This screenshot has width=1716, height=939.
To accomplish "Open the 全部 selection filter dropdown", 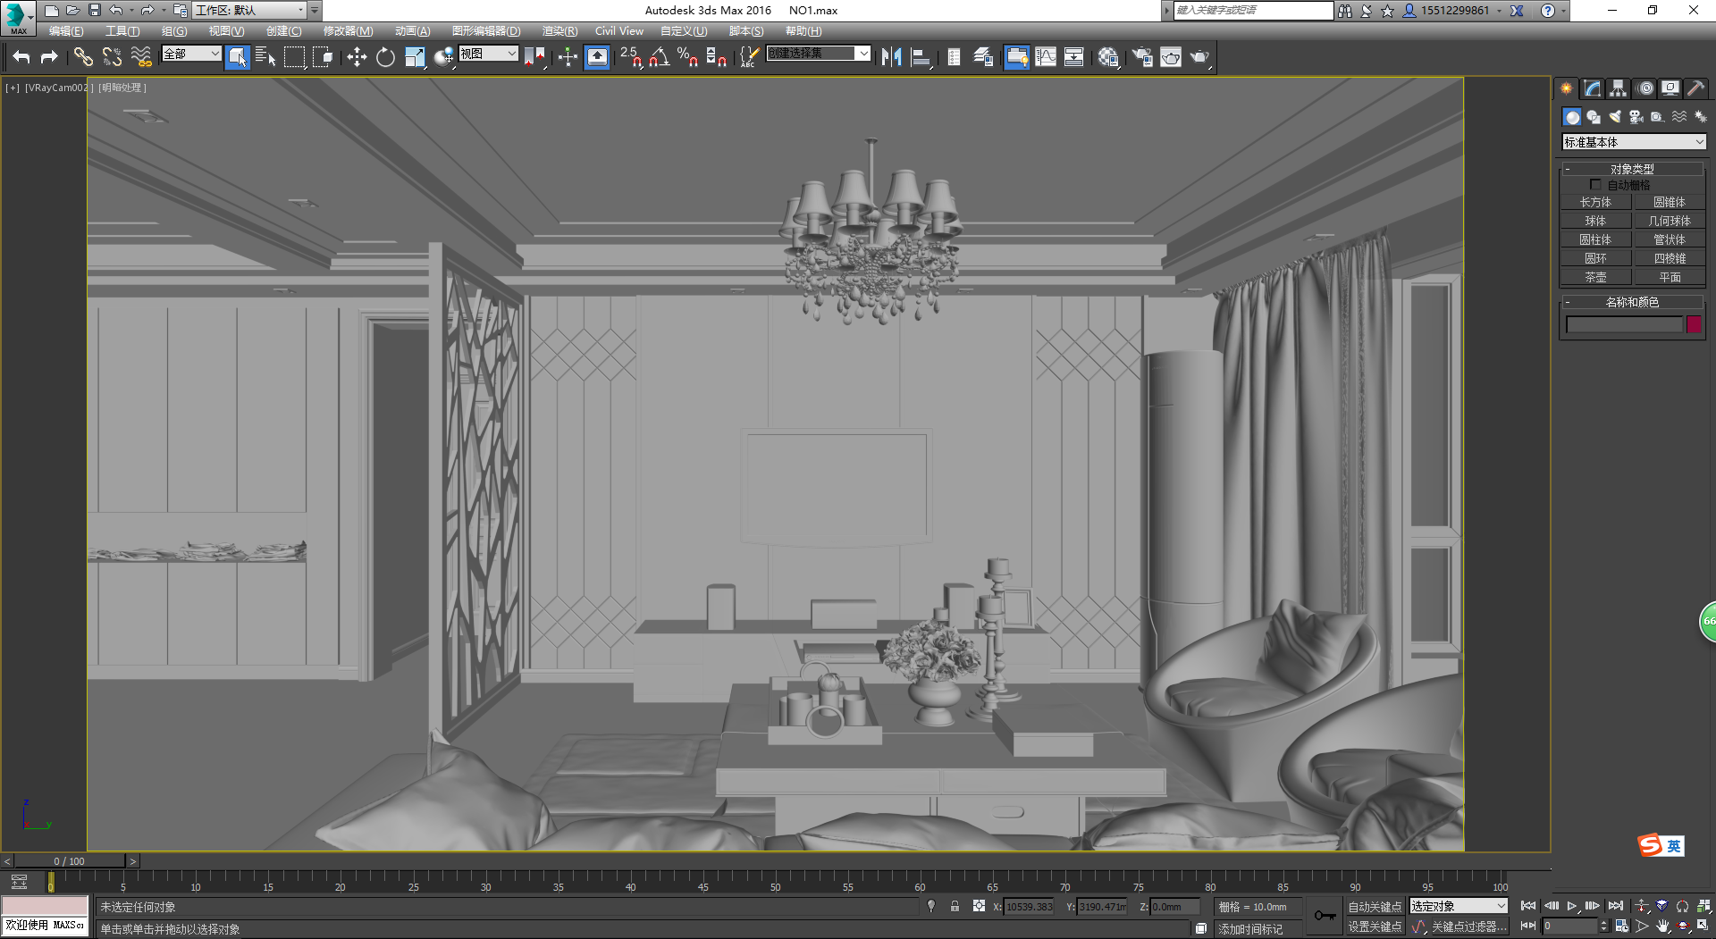I will click(191, 54).
